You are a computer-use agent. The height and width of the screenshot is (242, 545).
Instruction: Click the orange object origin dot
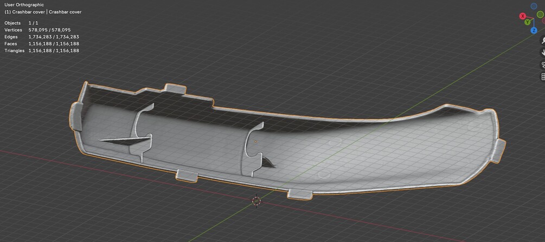tap(256, 141)
